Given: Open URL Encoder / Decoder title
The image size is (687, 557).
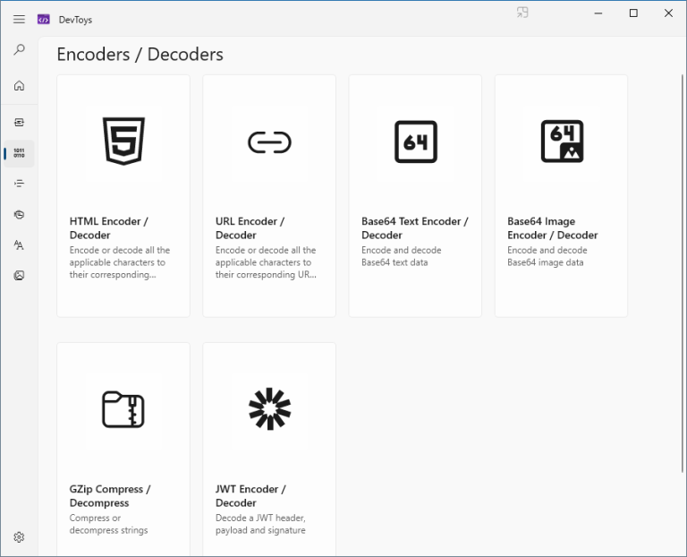Looking at the screenshot, I should tap(250, 228).
